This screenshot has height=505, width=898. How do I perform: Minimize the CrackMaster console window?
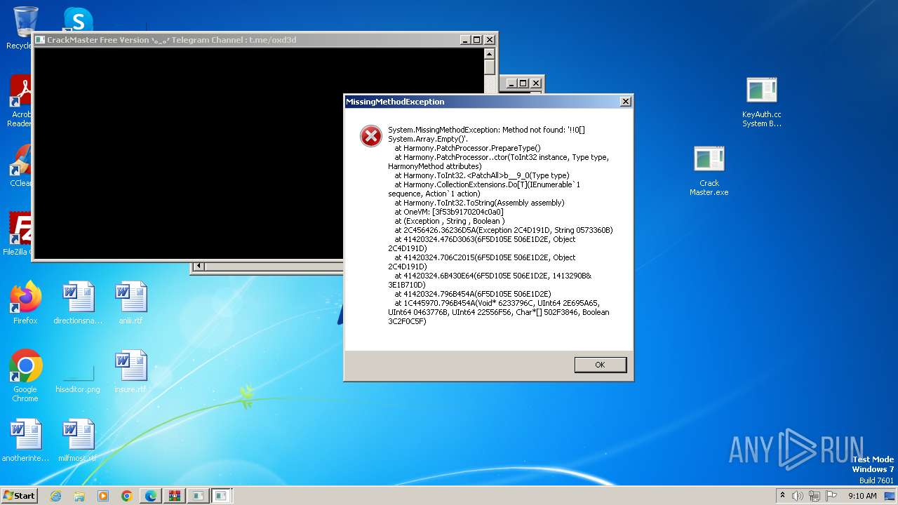point(465,40)
